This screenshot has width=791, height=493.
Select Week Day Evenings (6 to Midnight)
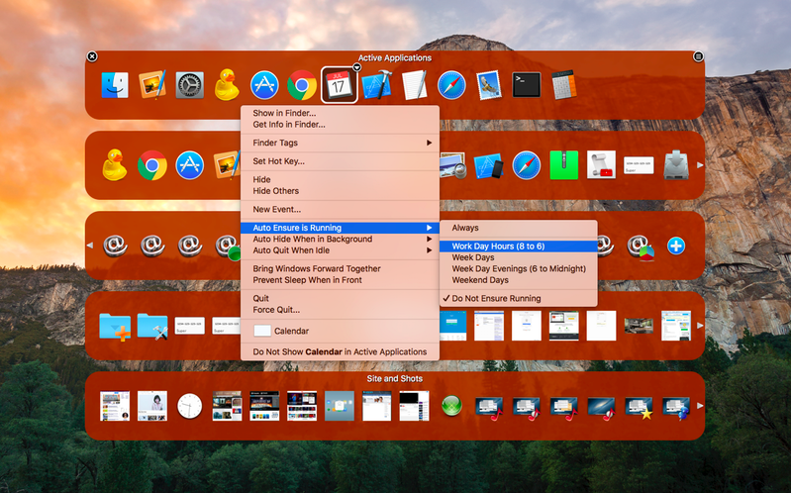point(519,269)
